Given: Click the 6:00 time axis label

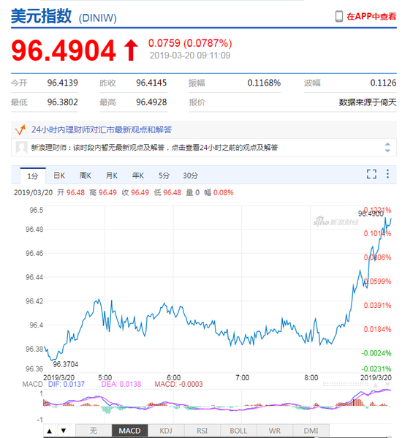Looking at the screenshot, I should [174, 377].
